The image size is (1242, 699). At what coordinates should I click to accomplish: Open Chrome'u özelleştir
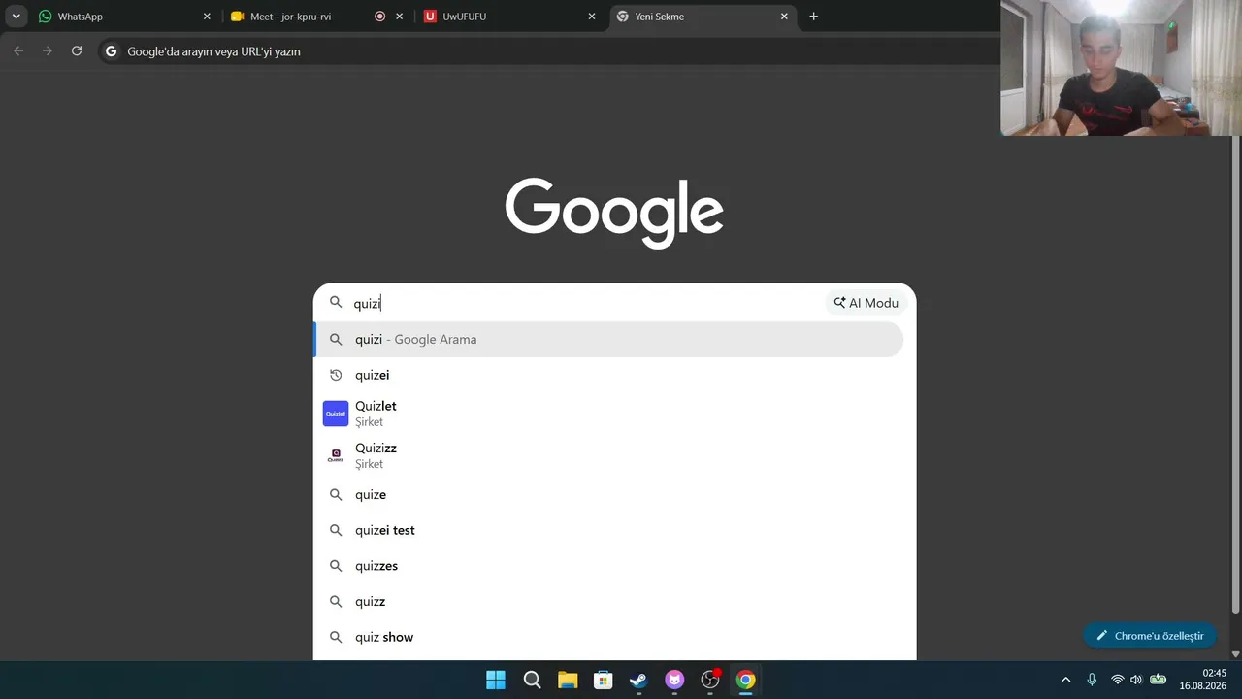1150,636
